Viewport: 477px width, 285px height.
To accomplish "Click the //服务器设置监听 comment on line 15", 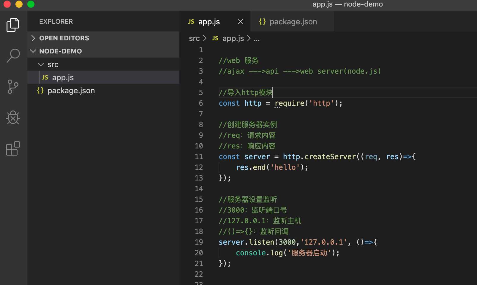I will pyautogui.click(x=248, y=199).
